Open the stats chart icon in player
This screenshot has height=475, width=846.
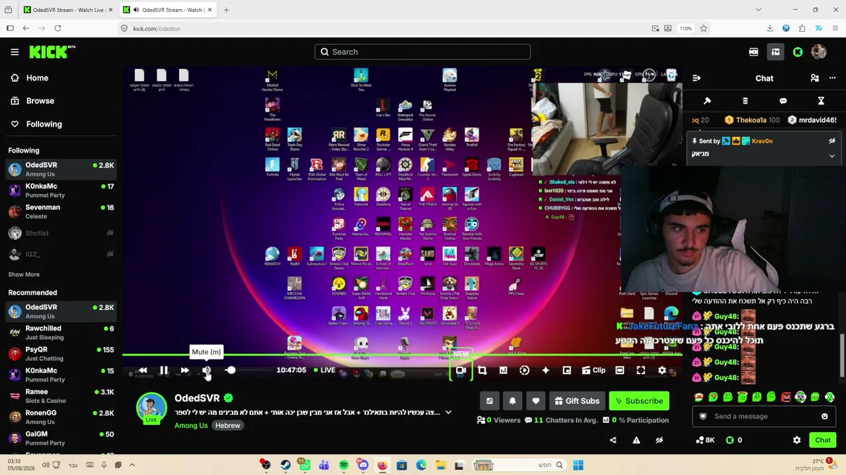click(x=503, y=371)
